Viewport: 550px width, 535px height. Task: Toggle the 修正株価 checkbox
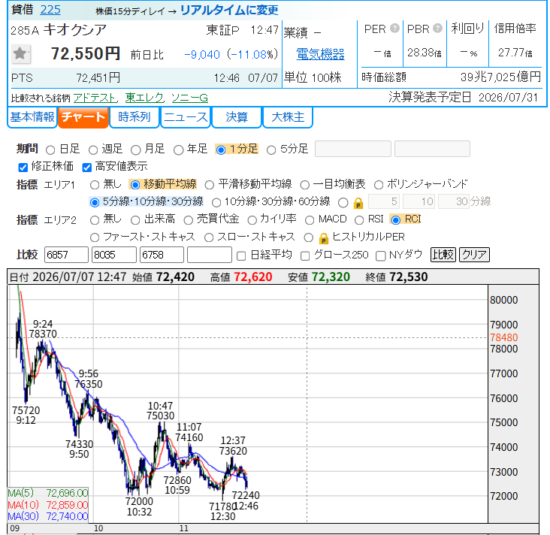tap(23, 168)
